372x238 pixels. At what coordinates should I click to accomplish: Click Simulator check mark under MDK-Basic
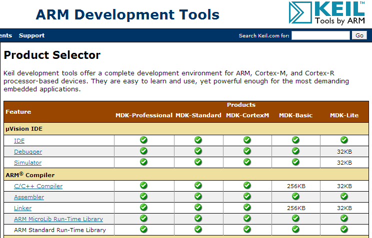click(295, 162)
